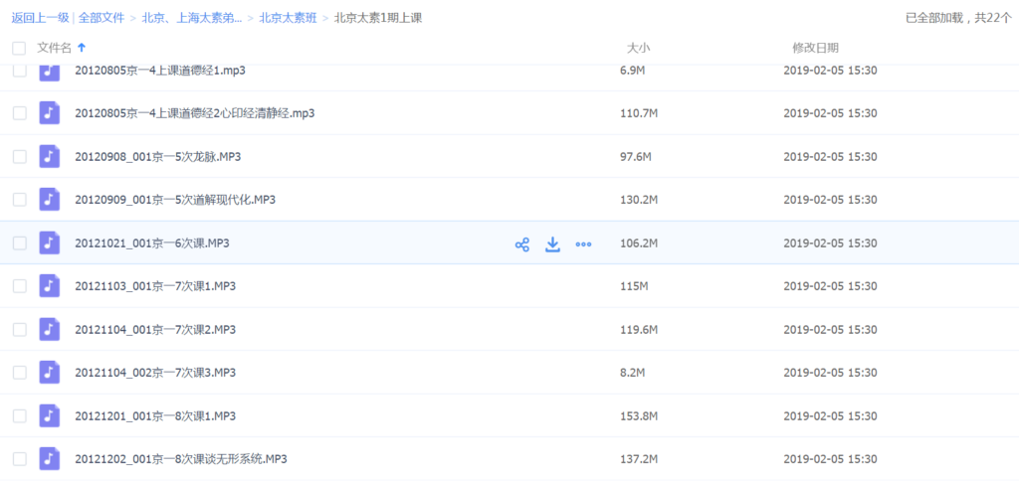1019x481 pixels.
Task: Check the box for 20120908_001京一5次龙脉.MP3
Action: 19,157
